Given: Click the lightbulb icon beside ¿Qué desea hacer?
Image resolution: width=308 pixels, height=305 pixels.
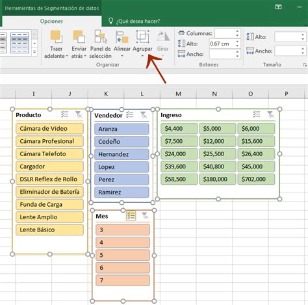Looking at the screenshot, I should 110,21.
